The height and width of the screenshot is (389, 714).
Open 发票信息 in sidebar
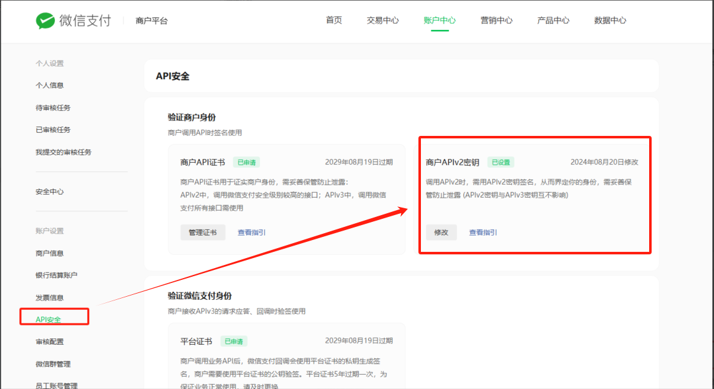point(49,297)
